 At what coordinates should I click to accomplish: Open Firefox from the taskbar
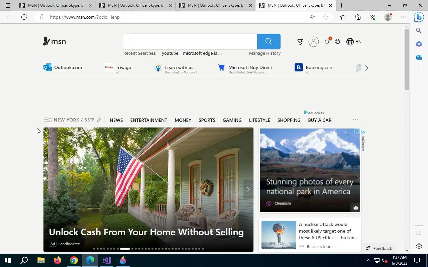(x=58, y=260)
